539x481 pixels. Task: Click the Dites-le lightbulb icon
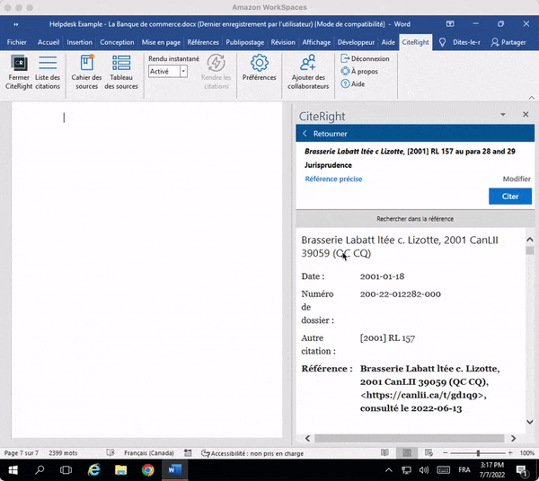point(442,42)
